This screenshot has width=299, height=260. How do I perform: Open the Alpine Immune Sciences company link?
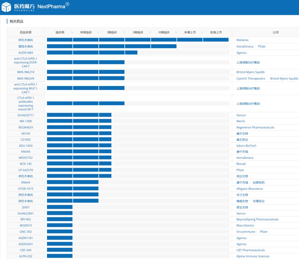(x=253, y=256)
